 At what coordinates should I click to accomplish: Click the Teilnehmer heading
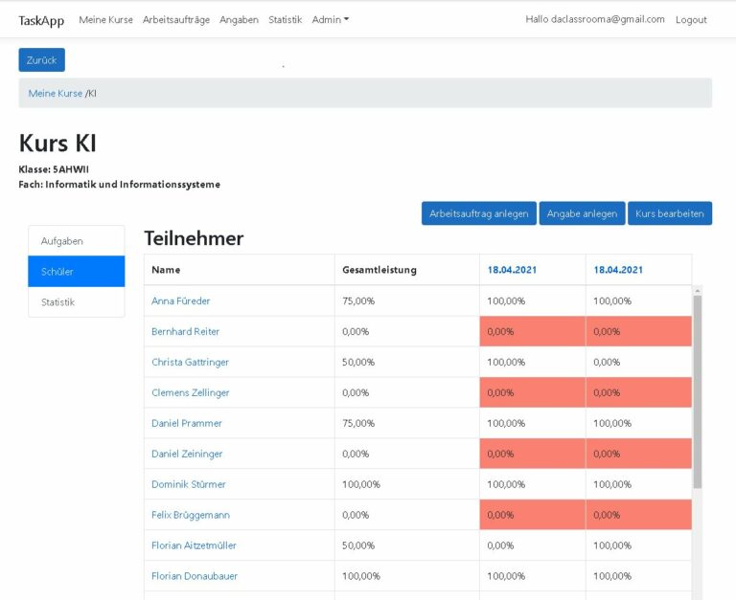pos(194,238)
